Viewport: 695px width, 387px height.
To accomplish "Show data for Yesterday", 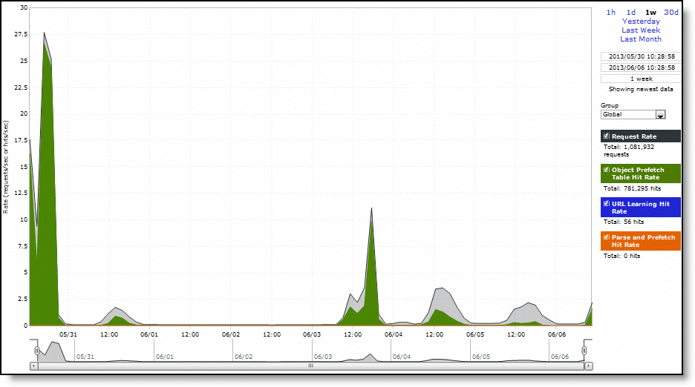I will (641, 21).
